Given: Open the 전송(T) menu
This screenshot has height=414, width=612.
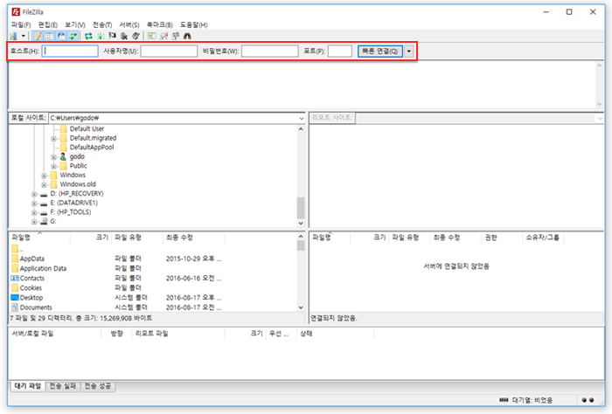Looking at the screenshot, I should click(102, 24).
